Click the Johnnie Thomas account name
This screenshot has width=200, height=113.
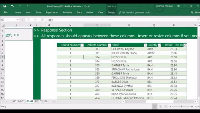click(x=164, y=6)
